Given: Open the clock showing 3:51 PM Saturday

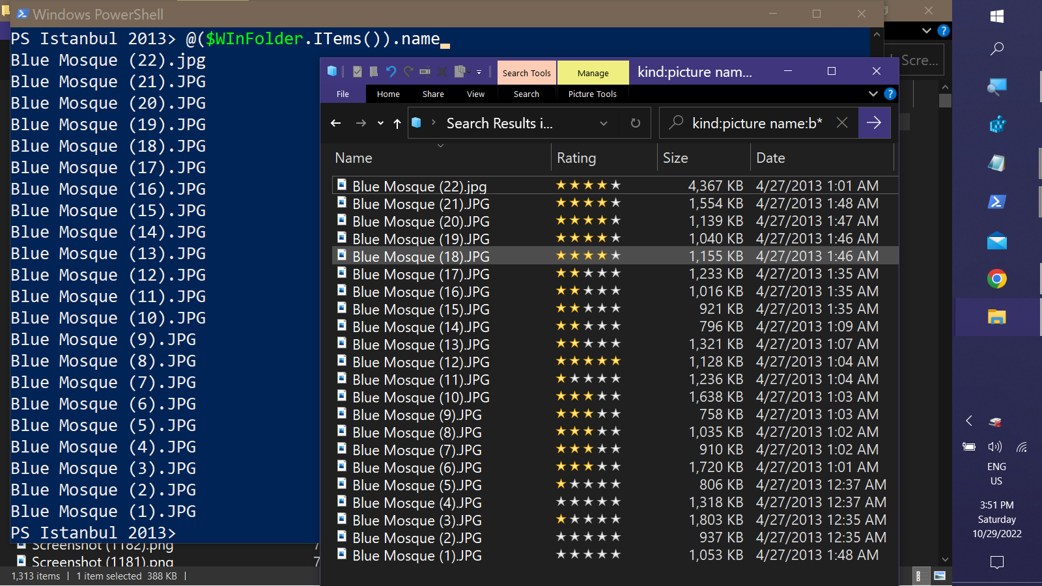Looking at the screenshot, I should click(996, 519).
